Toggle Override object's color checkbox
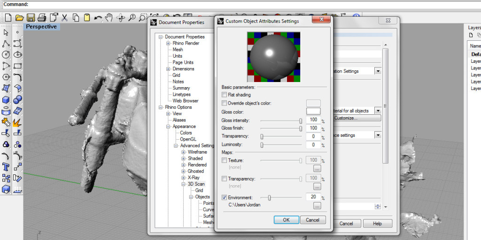This screenshot has width=481, height=240. pos(224,103)
